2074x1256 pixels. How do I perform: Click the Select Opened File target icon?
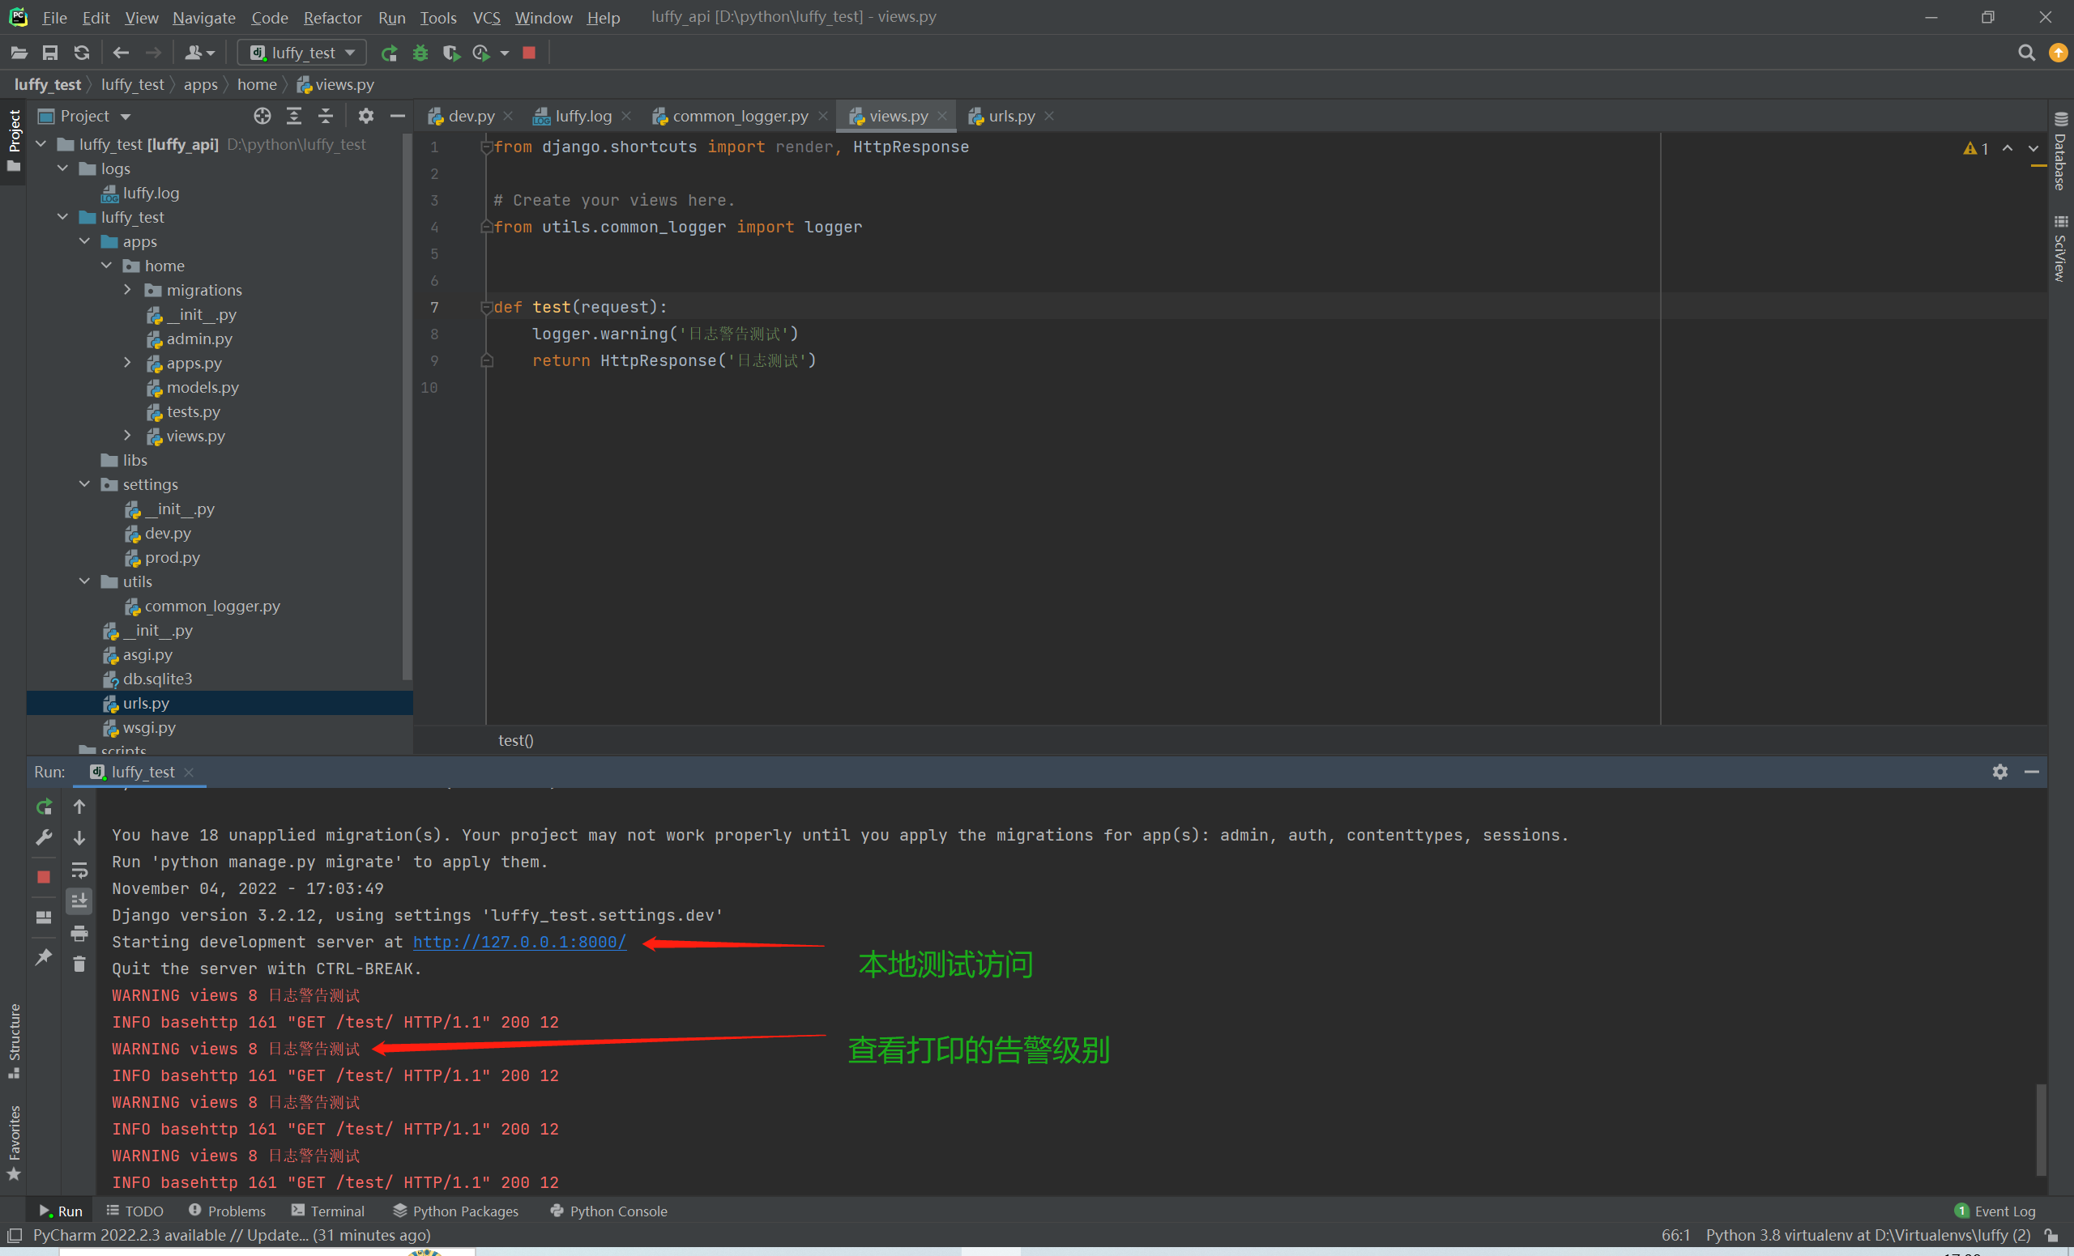[x=262, y=116]
